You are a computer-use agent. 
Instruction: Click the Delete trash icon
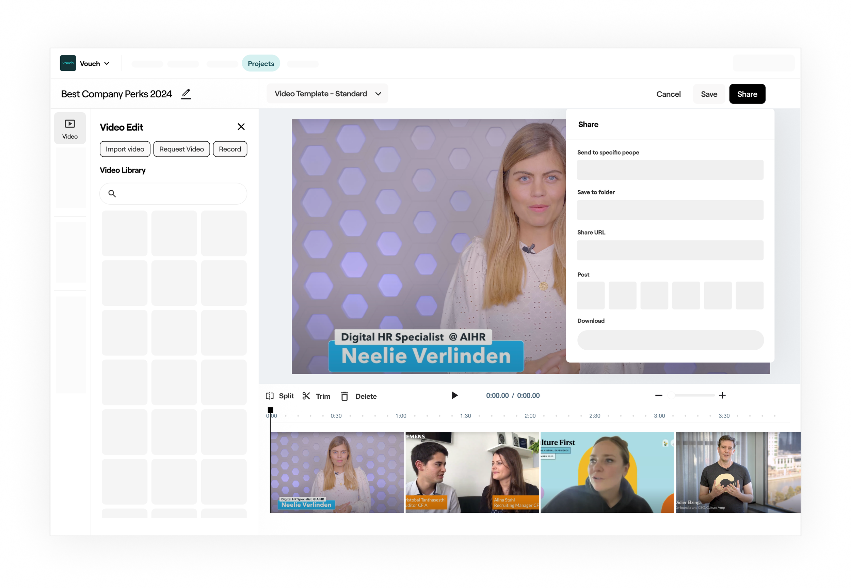[x=344, y=396]
